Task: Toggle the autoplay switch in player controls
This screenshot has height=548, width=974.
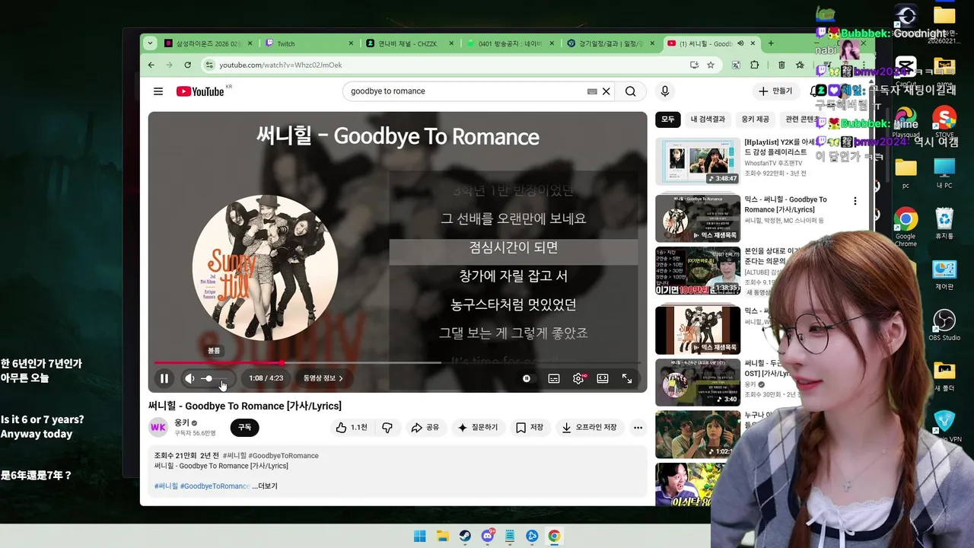Action: (527, 378)
